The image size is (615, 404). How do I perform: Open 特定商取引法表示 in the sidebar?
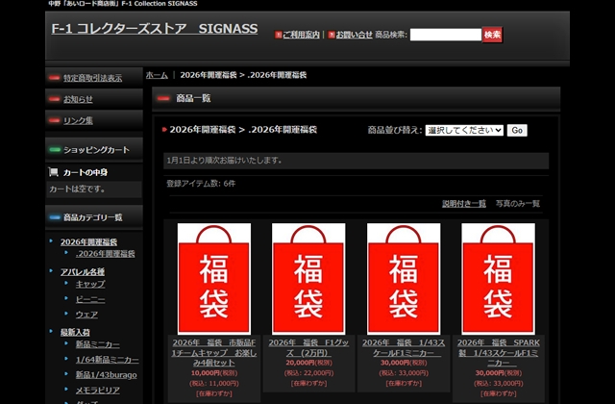(92, 78)
